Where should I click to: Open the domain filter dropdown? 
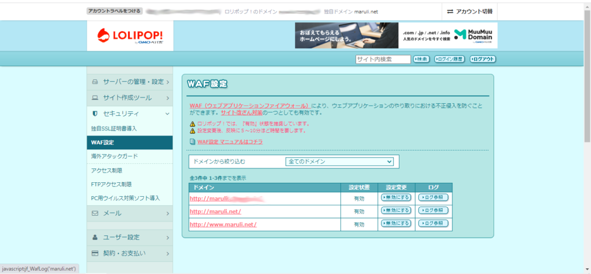(x=340, y=162)
